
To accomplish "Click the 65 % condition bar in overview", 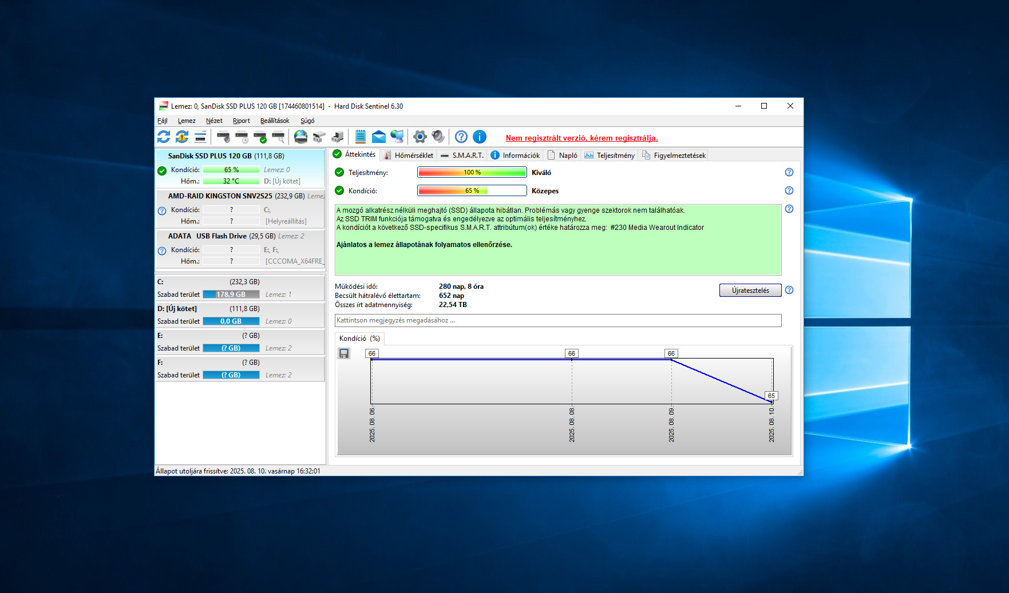I will pyautogui.click(x=472, y=190).
